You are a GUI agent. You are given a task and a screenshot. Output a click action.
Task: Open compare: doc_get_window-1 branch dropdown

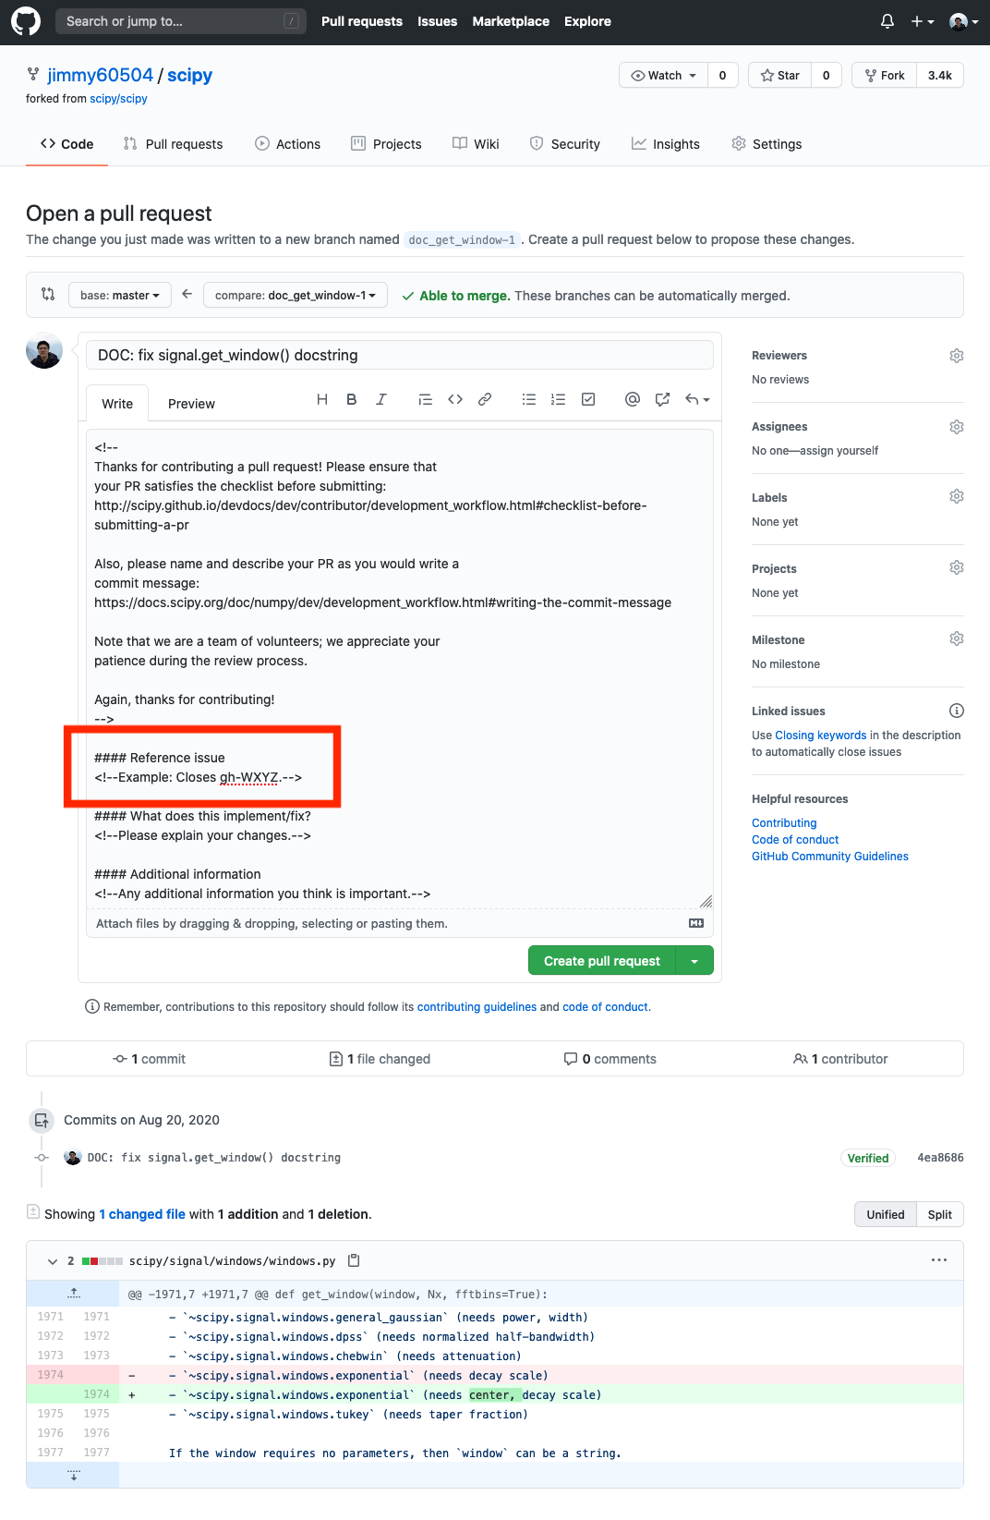pyautogui.click(x=296, y=296)
